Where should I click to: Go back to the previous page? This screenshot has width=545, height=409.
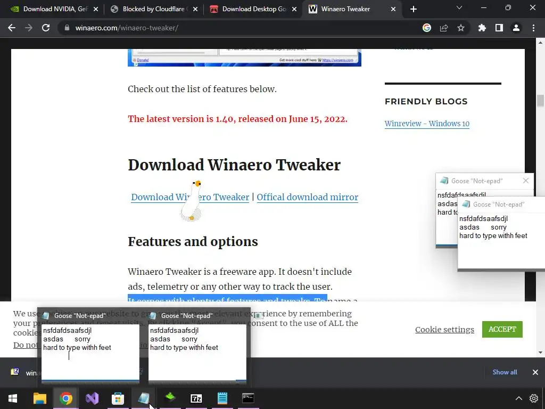[x=12, y=28]
